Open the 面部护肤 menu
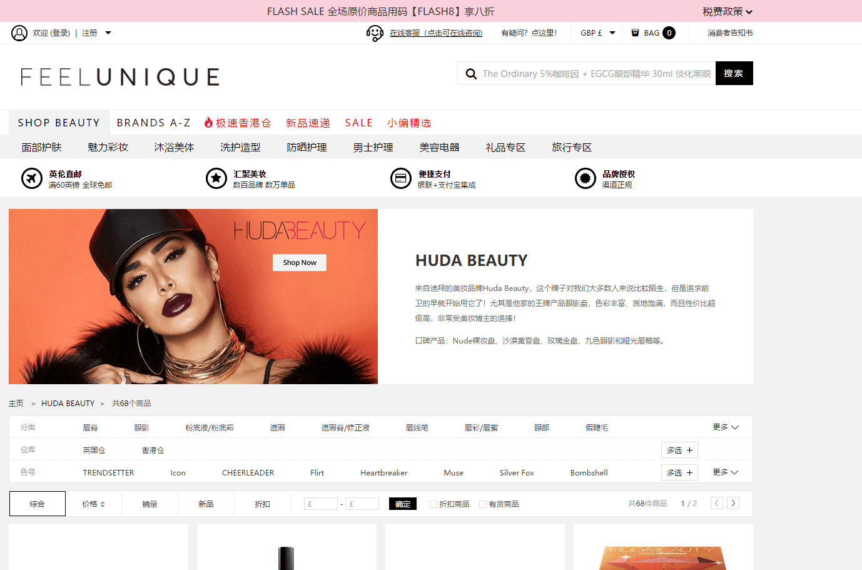Screen dimensions: 862x570 42,148
